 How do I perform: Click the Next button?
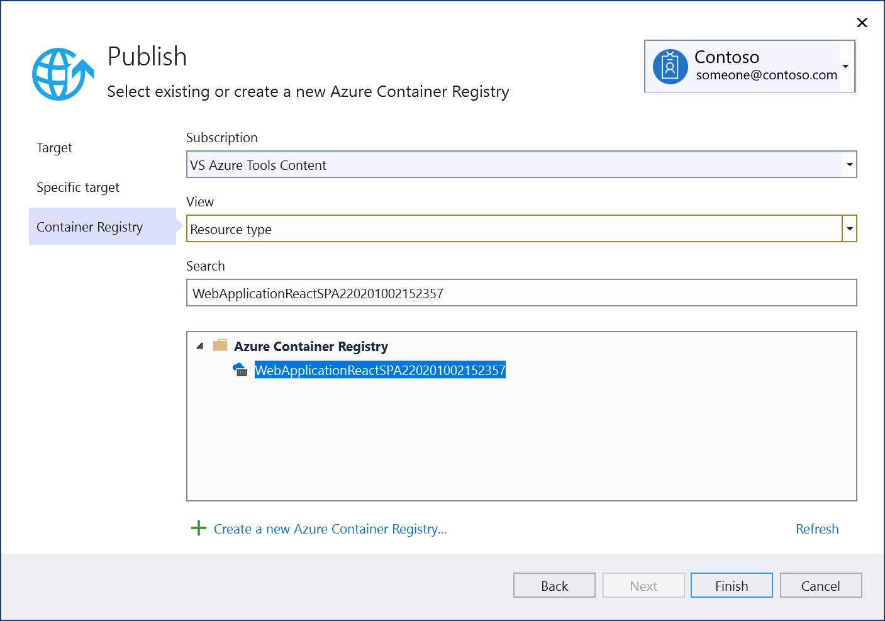643,585
